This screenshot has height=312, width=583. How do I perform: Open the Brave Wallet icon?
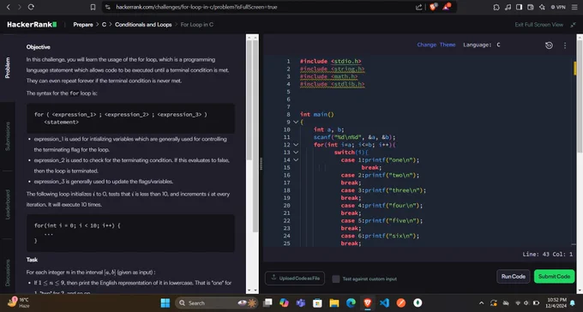(531, 7)
